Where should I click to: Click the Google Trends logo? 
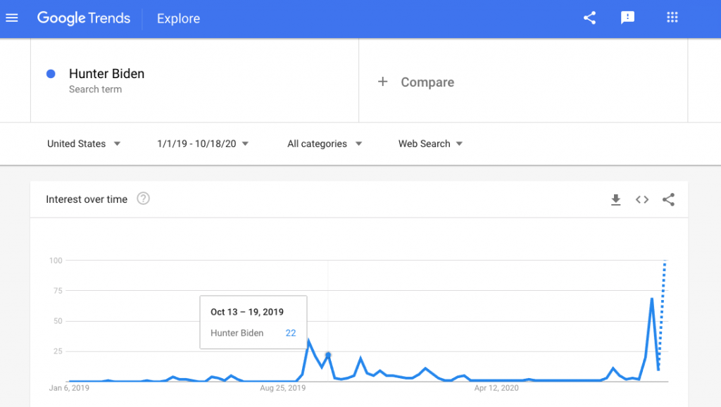point(84,18)
